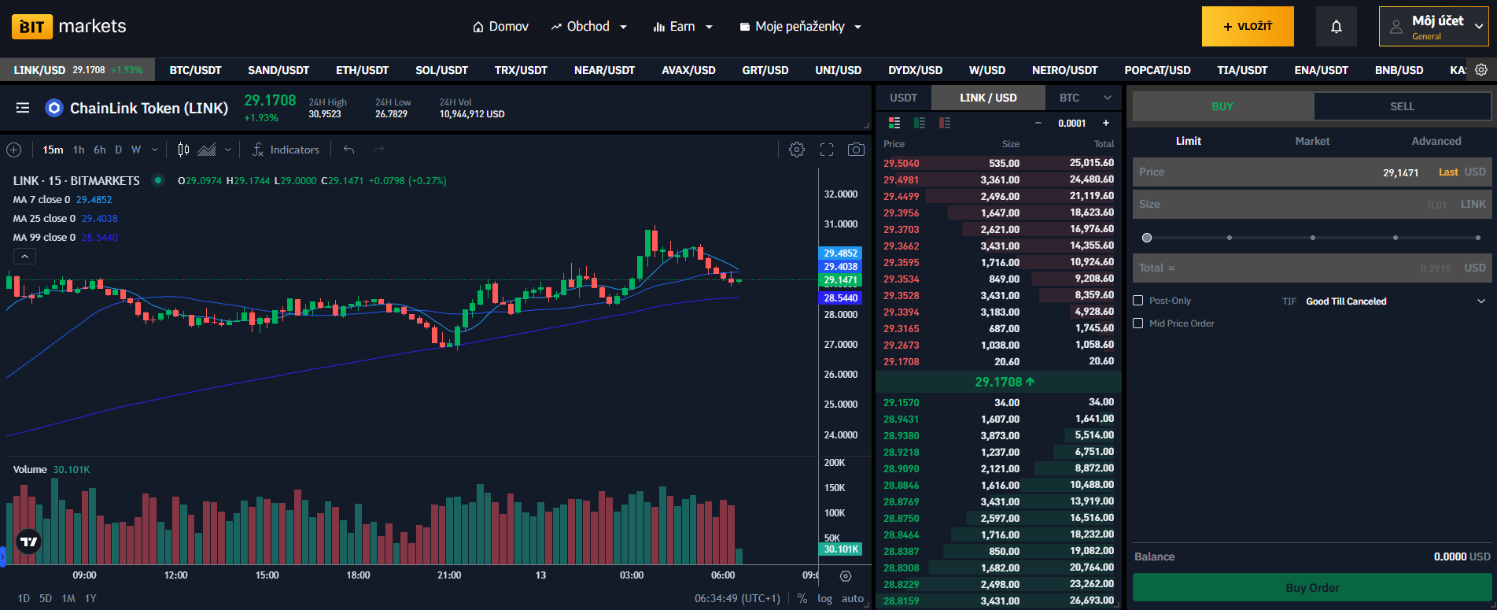Open chart settings gear
Image resolution: width=1497 pixels, height=610 pixels.
[796, 150]
